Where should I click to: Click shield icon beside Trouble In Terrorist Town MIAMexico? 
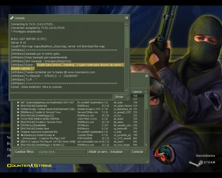18,112
